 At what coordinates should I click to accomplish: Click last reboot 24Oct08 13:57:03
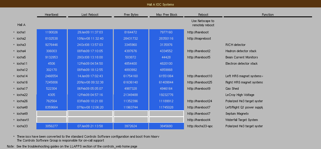[x=90, y=45]
